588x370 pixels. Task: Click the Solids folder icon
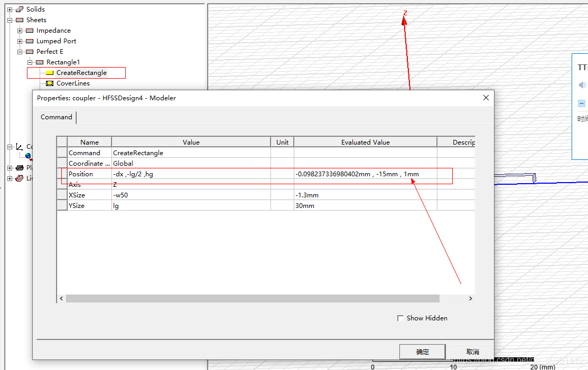point(20,10)
